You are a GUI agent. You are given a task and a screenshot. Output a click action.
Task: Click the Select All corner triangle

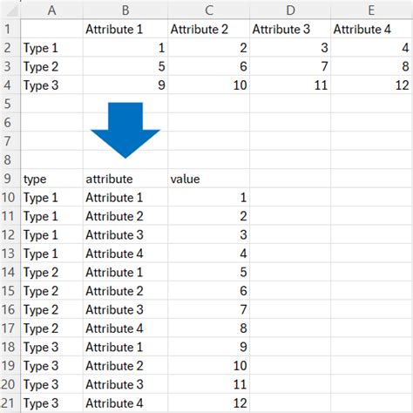pos(11,10)
